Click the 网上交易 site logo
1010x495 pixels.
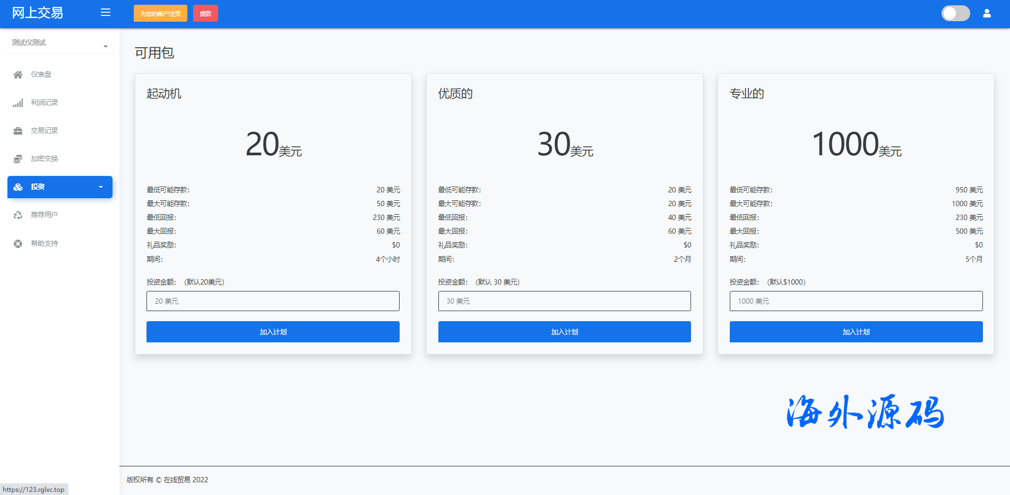pos(38,13)
